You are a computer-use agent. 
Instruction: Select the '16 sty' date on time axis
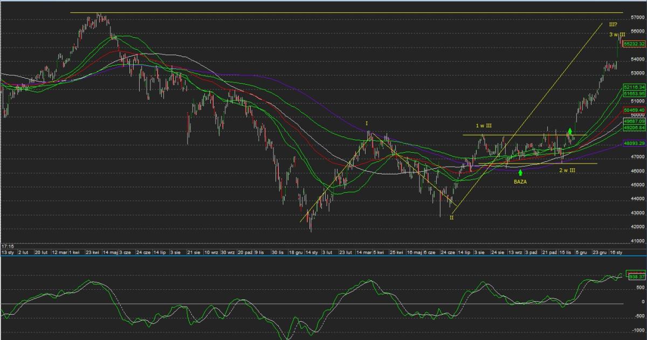click(616, 252)
